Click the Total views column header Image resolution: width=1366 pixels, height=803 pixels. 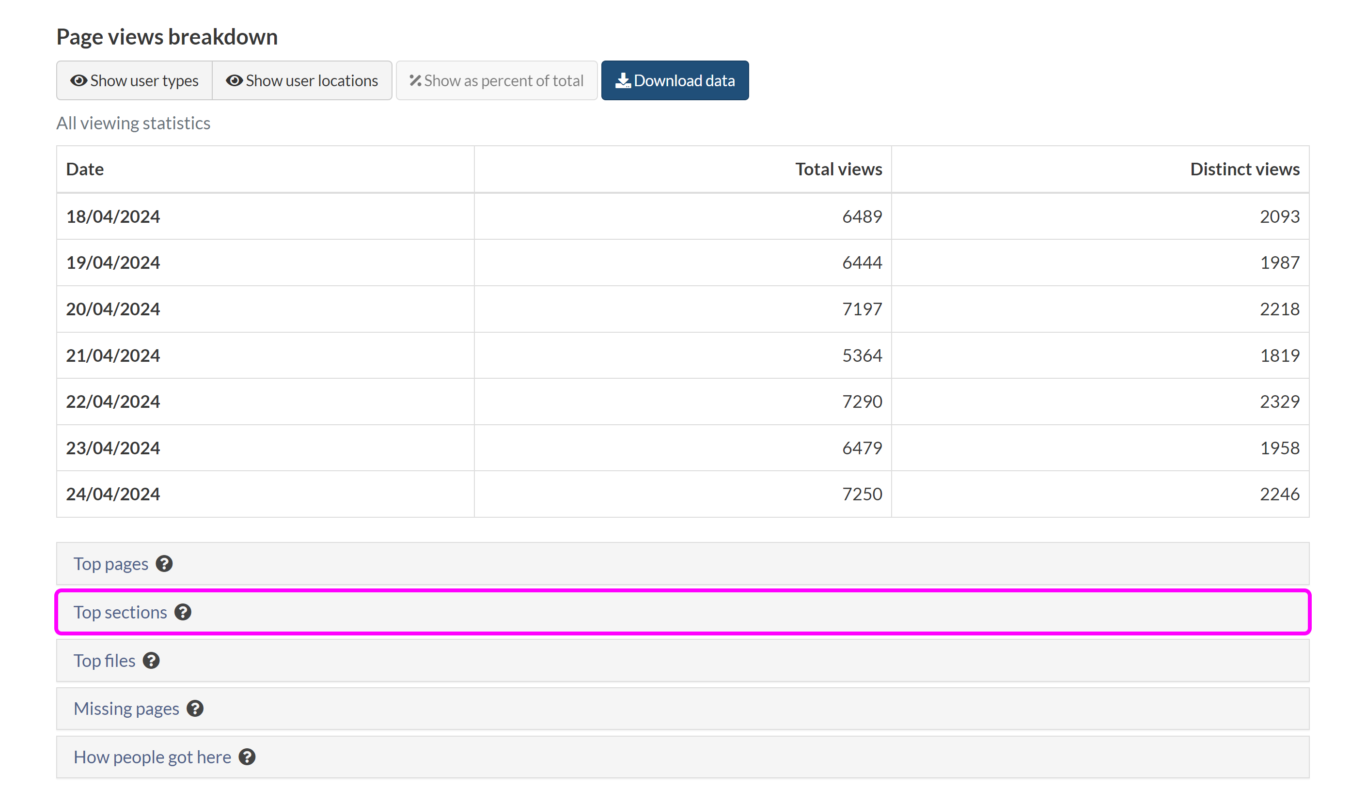coord(838,169)
